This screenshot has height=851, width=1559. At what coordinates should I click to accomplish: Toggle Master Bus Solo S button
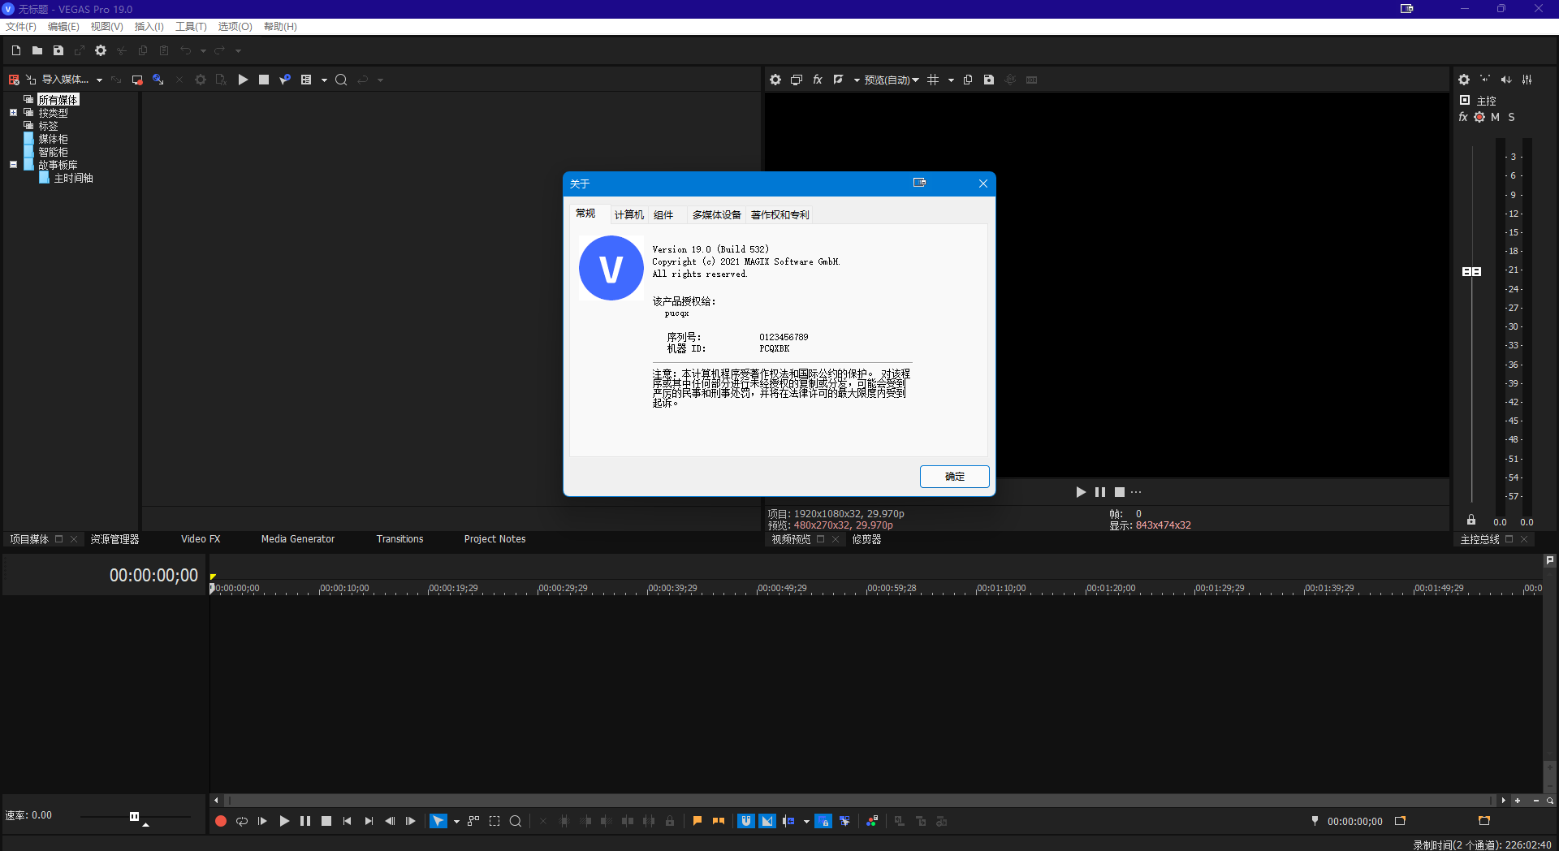click(x=1511, y=117)
